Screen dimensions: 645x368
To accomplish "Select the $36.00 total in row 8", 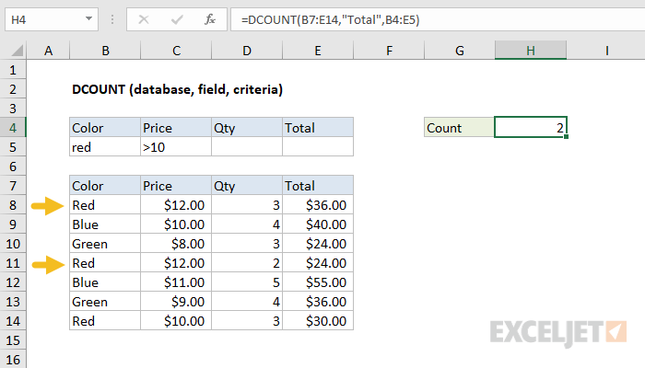I will [x=318, y=205].
